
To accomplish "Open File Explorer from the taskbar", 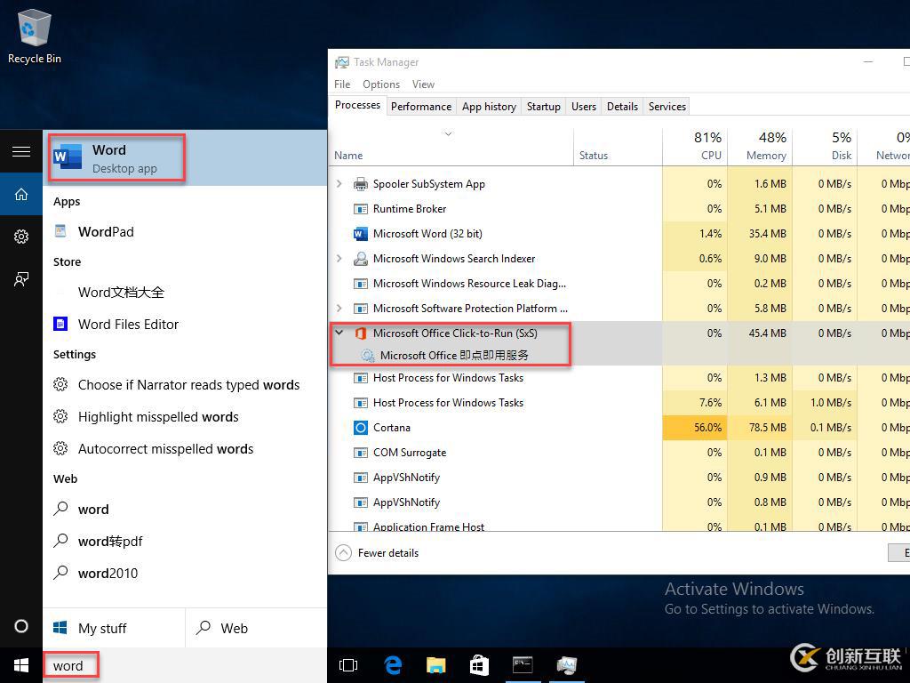I will [435, 665].
